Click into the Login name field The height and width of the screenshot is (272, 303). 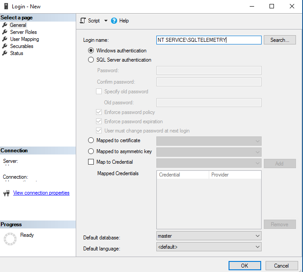pos(209,40)
